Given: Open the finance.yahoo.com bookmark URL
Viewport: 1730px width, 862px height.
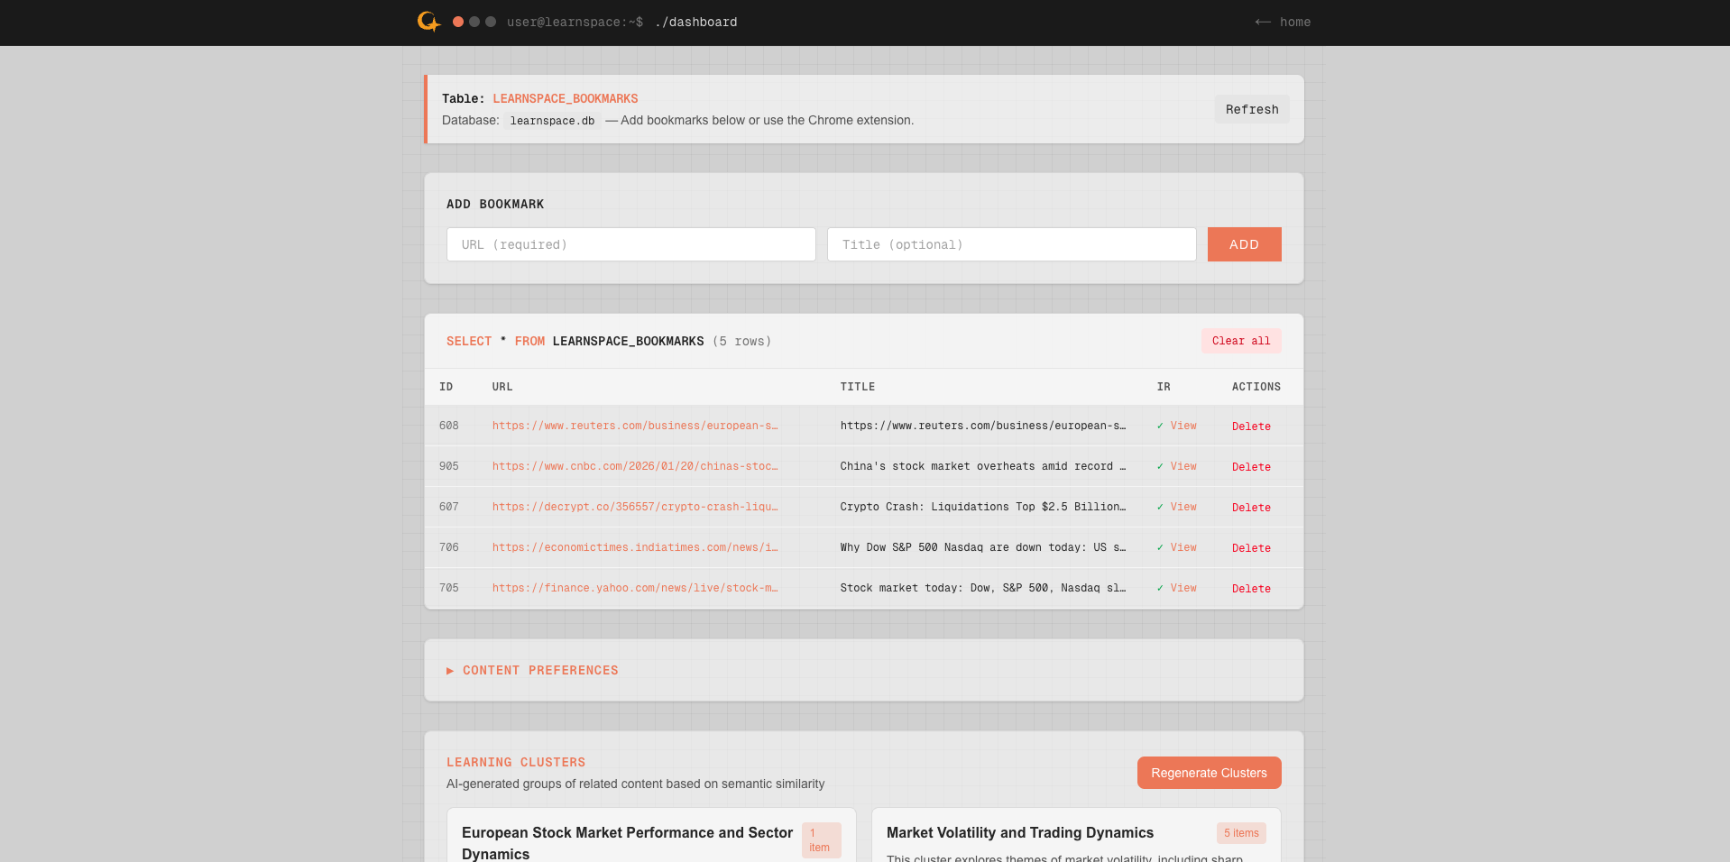Looking at the screenshot, I should point(635,588).
